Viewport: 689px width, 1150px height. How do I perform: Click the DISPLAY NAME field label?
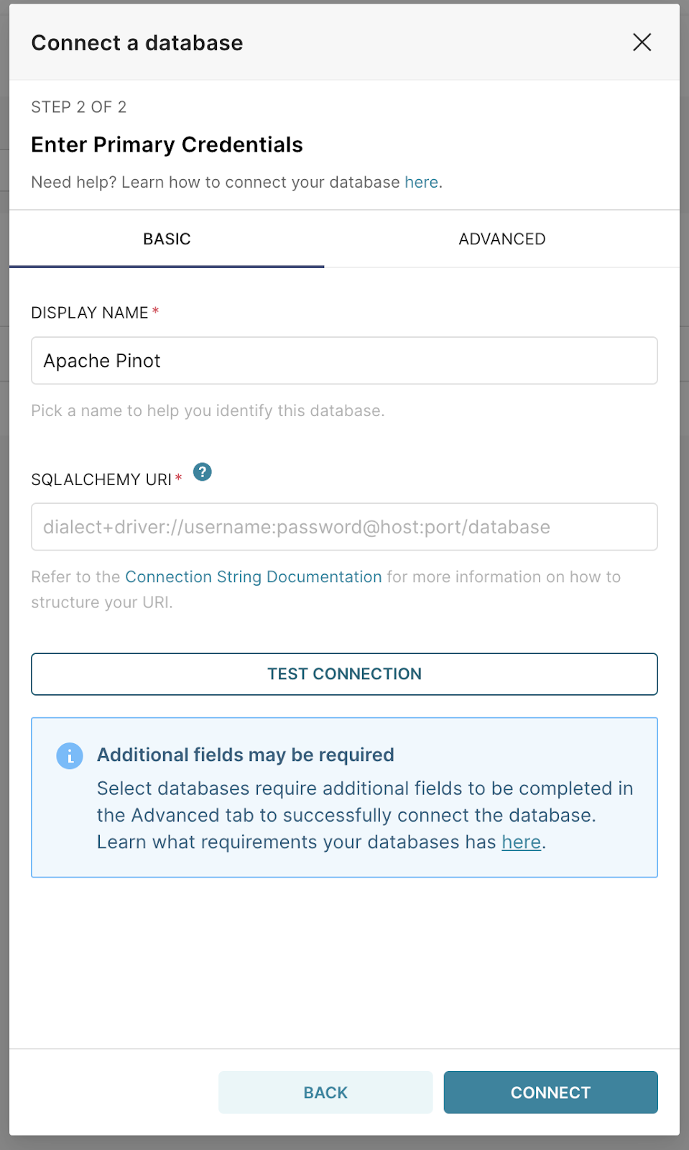coord(90,313)
